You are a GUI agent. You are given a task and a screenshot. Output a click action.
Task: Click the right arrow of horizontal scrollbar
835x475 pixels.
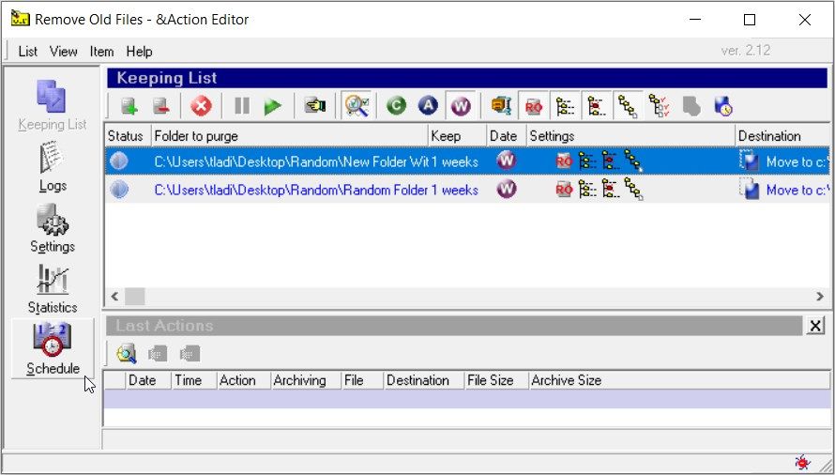[x=820, y=297]
